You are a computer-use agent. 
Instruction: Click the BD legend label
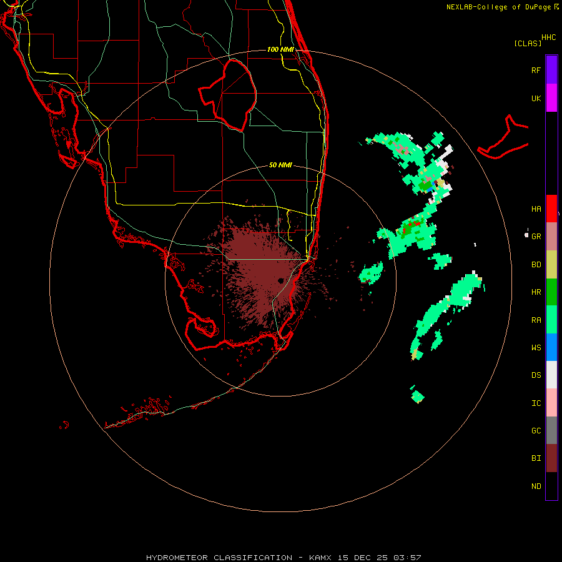(536, 265)
